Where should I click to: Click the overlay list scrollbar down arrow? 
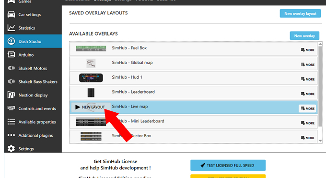pyautogui.click(x=320, y=141)
